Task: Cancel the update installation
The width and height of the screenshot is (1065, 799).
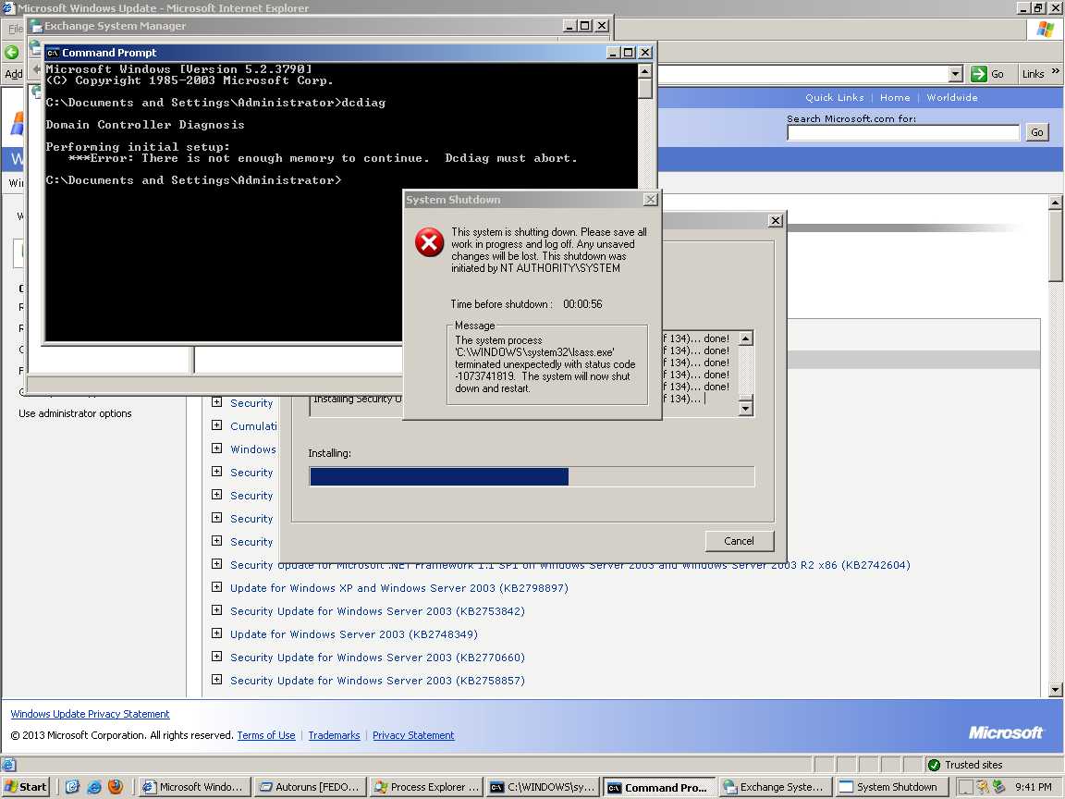Action: (739, 541)
